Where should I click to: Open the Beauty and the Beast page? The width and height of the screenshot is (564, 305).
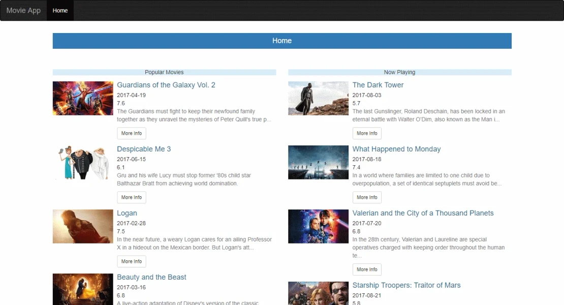pos(151,277)
